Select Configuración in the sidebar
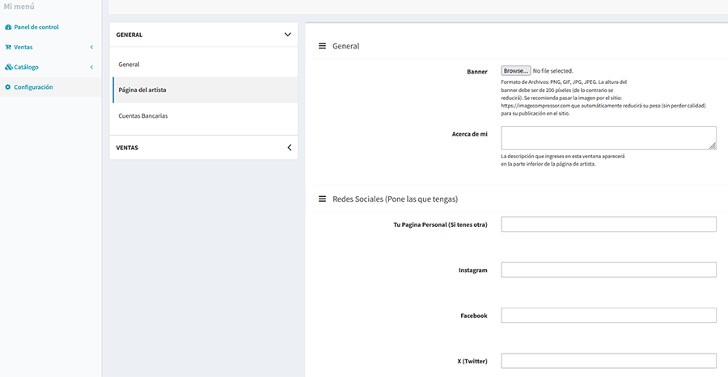 point(51,87)
